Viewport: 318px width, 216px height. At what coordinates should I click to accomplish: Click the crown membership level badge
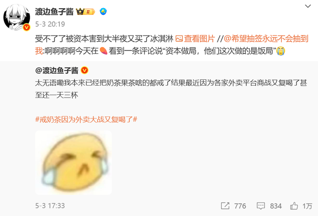(85, 12)
